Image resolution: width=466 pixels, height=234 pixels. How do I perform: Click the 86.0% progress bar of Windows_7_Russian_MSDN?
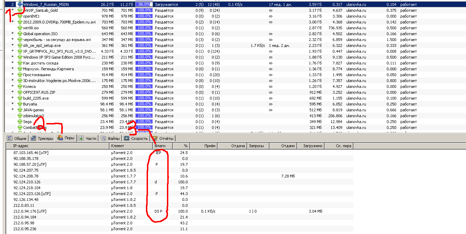click(144, 4)
